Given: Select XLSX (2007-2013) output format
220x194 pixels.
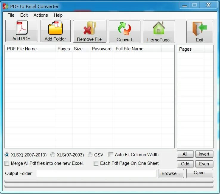Looking at the screenshot, I should tap(7, 155).
